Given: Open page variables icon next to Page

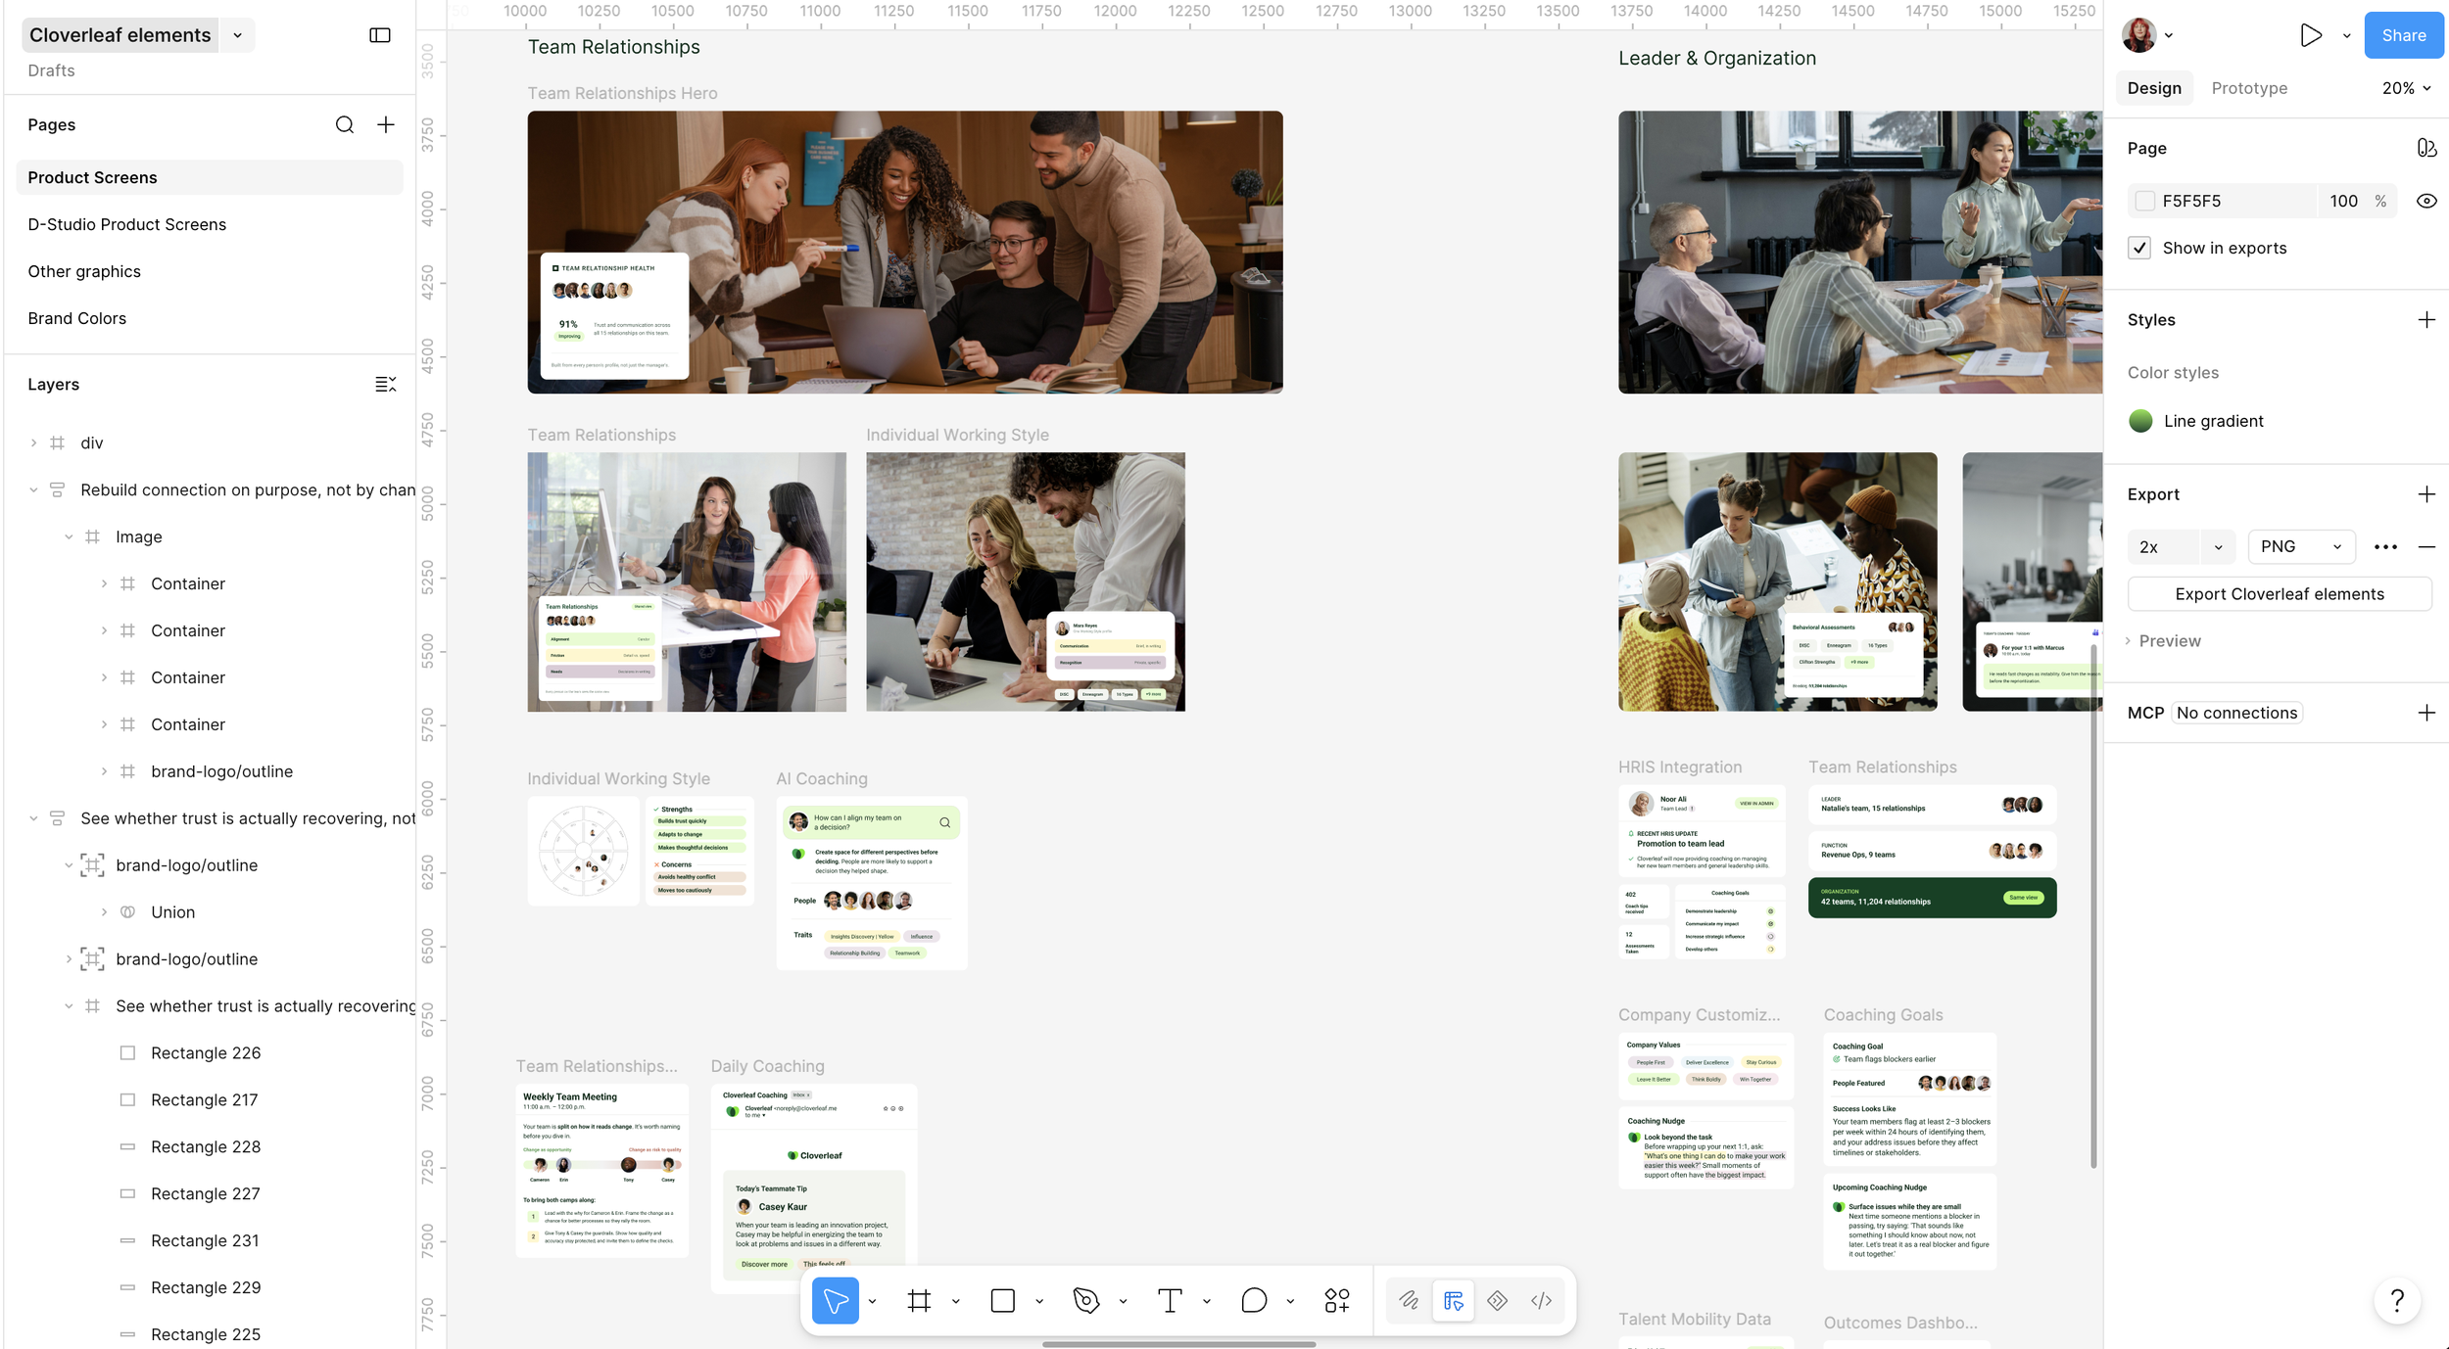Looking at the screenshot, I should pos(2426,148).
